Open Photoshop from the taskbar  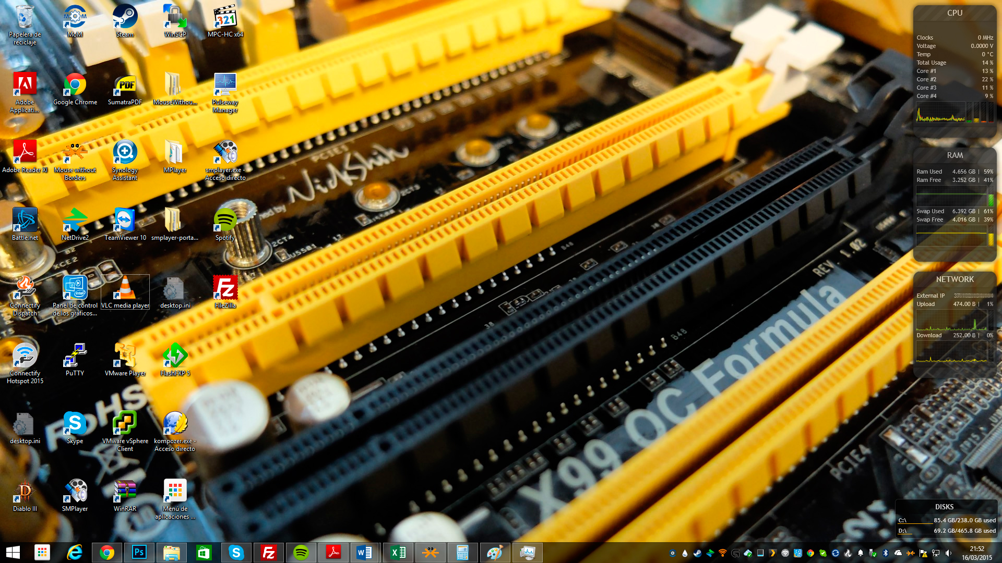pyautogui.click(x=139, y=553)
